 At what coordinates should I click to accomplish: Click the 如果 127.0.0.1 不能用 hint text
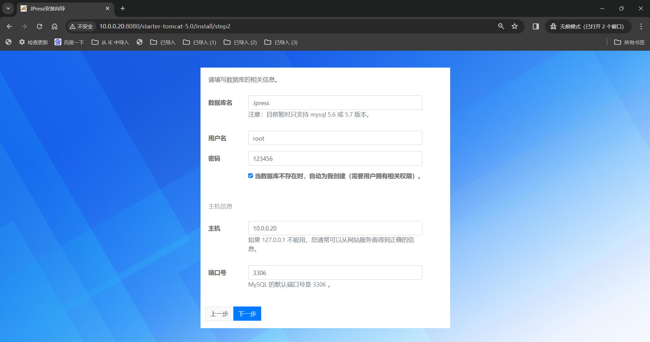(331, 244)
